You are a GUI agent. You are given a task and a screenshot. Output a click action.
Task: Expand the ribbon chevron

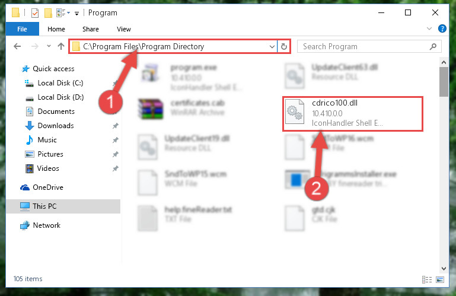pos(429,28)
